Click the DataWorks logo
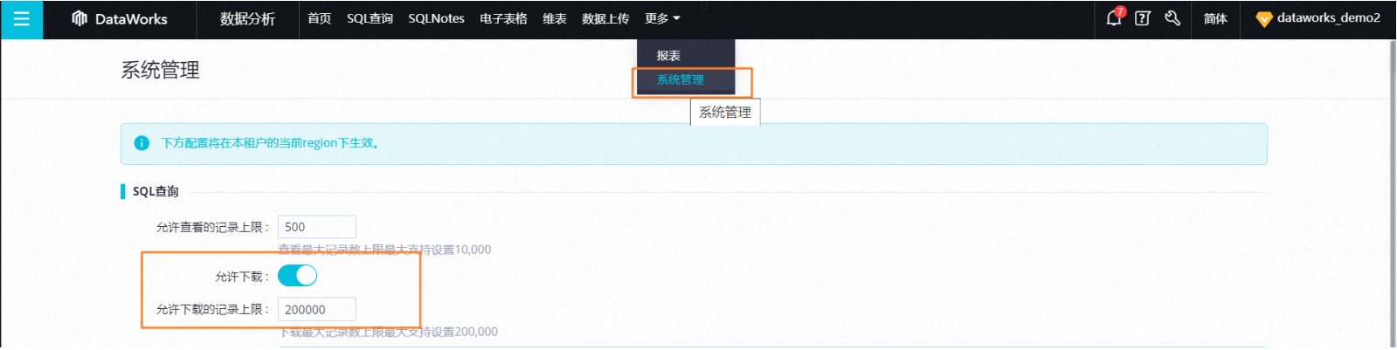The image size is (1397, 350). coord(119,18)
